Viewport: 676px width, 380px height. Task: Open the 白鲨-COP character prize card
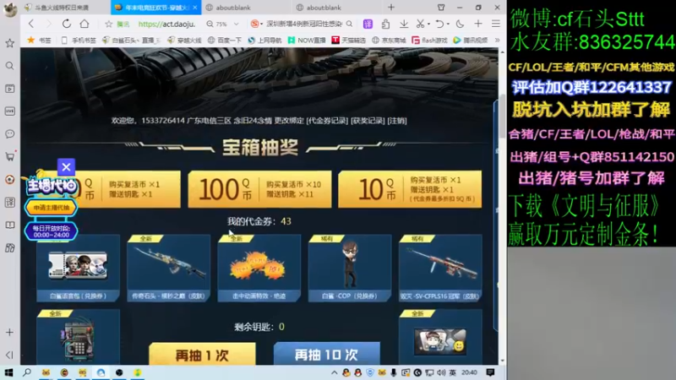[350, 268]
